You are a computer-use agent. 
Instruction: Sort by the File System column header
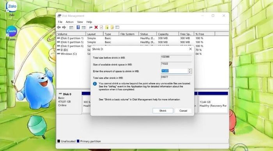129,34
